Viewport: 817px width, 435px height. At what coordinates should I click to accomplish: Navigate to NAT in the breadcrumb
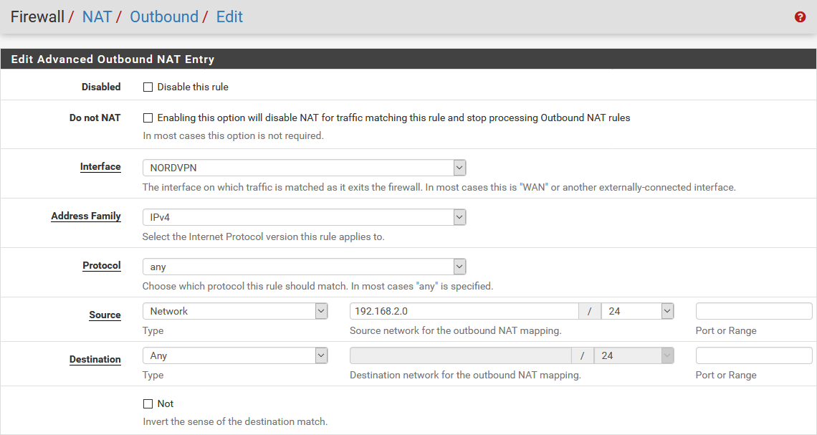pos(97,17)
